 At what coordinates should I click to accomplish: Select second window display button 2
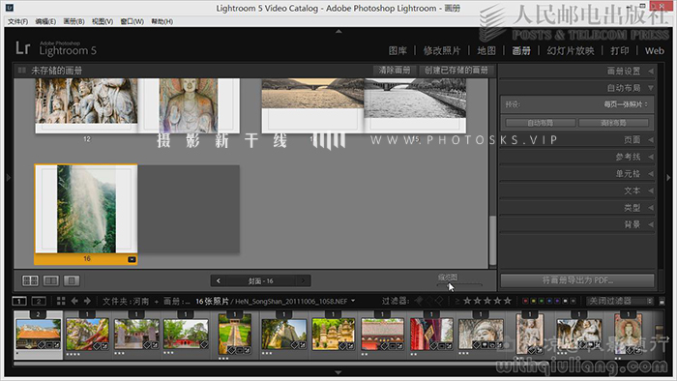pyautogui.click(x=39, y=301)
